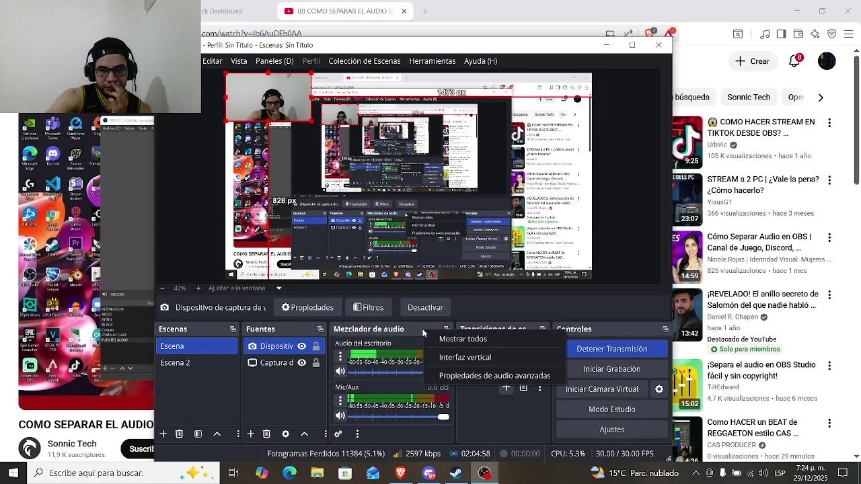861x484 pixels.
Task: Click YouTube Crear button
Action: [753, 61]
